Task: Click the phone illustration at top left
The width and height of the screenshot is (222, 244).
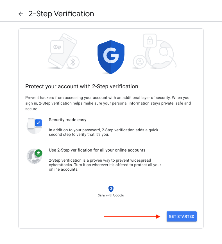Action: [62, 51]
